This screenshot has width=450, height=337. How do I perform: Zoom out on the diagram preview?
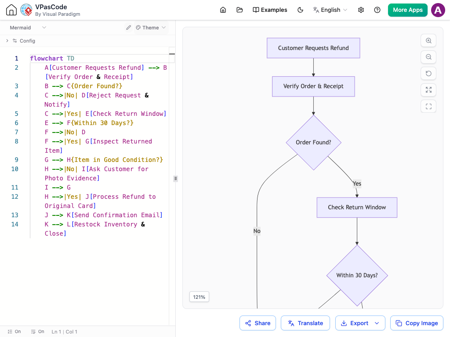click(428, 57)
